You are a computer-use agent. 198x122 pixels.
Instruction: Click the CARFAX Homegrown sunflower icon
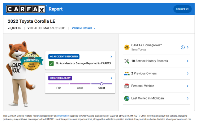(127, 47)
